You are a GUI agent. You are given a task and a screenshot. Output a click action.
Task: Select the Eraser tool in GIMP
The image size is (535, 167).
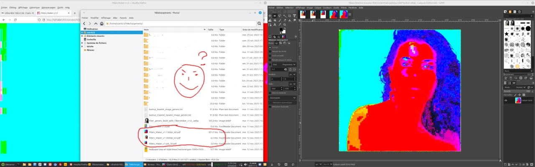point(285,20)
